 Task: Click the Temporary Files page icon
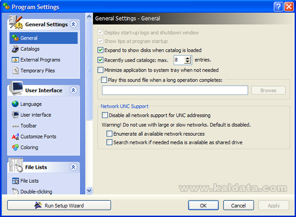(x=15, y=70)
